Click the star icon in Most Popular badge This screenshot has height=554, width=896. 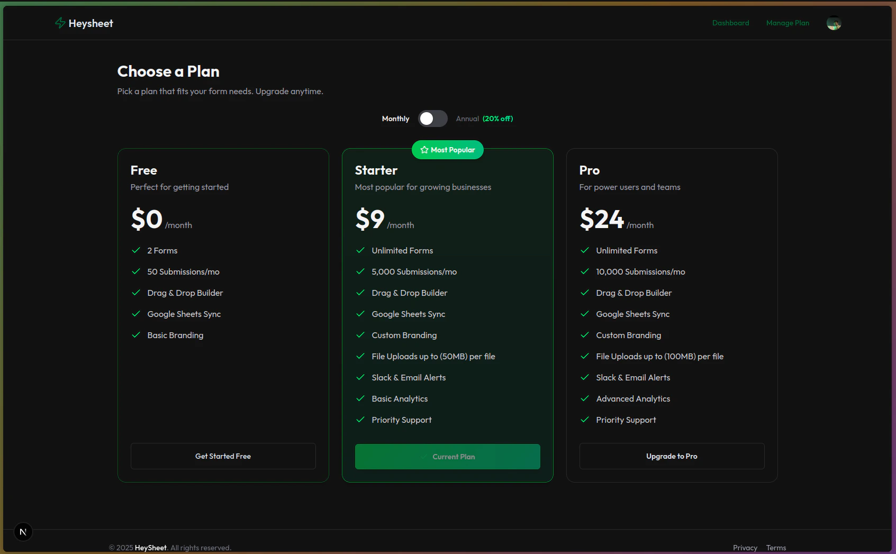(424, 150)
